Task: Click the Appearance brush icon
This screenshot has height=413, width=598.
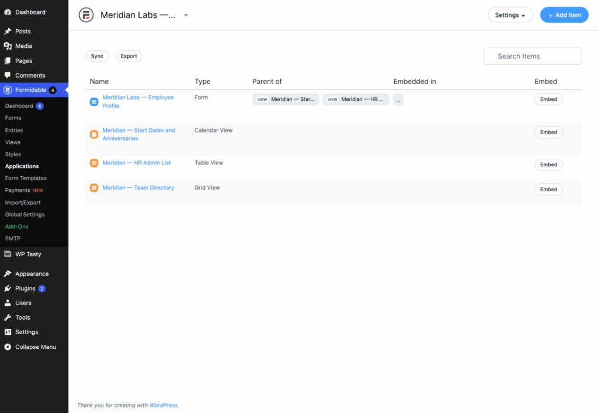Action: tap(8, 274)
